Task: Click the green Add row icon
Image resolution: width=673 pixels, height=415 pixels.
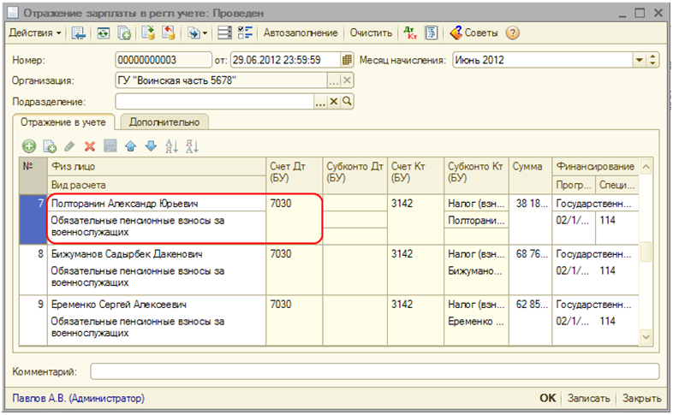Action: [x=29, y=146]
